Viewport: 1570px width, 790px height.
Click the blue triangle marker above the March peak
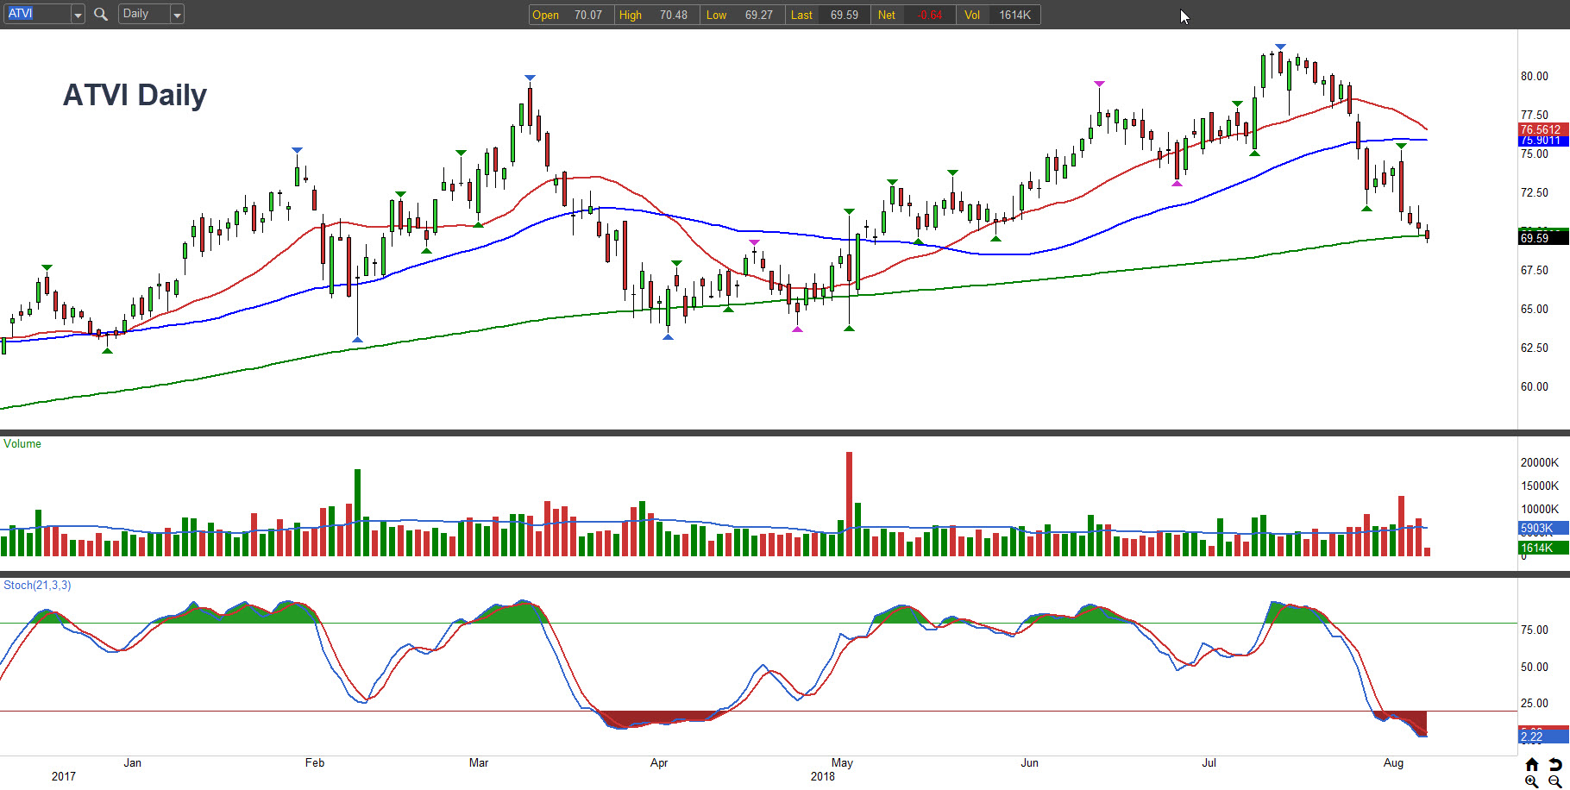pyautogui.click(x=530, y=78)
